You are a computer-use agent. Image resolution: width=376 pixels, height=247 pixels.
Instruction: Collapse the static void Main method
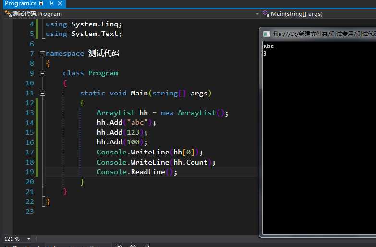(x=42, y=93)
